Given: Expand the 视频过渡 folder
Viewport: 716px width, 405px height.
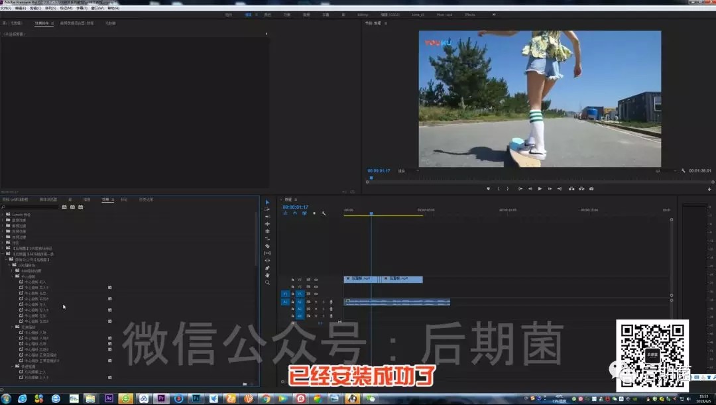Looking at the screenshot, I should click(3, 237).
